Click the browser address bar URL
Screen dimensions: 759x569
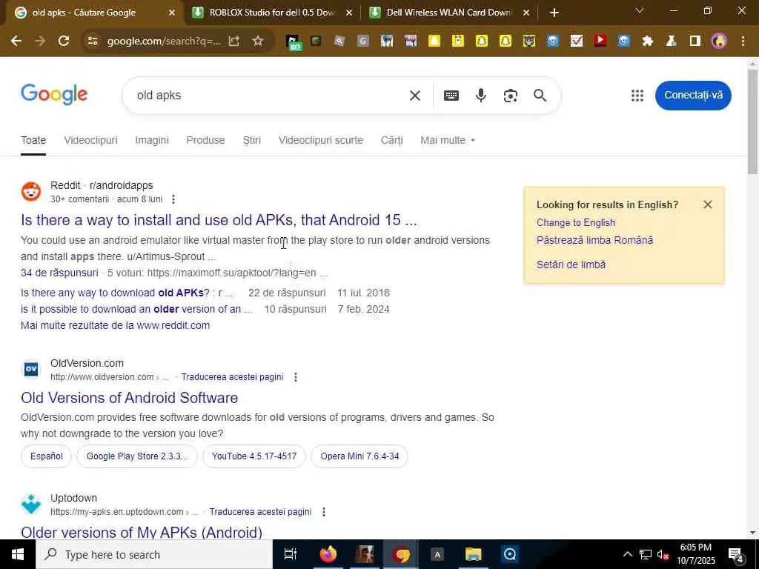pyautogui.click(x=164, y=41)
